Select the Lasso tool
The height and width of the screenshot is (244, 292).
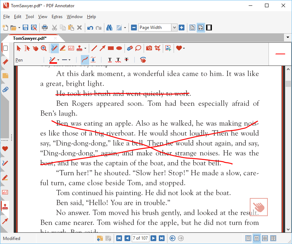[138, 49]
